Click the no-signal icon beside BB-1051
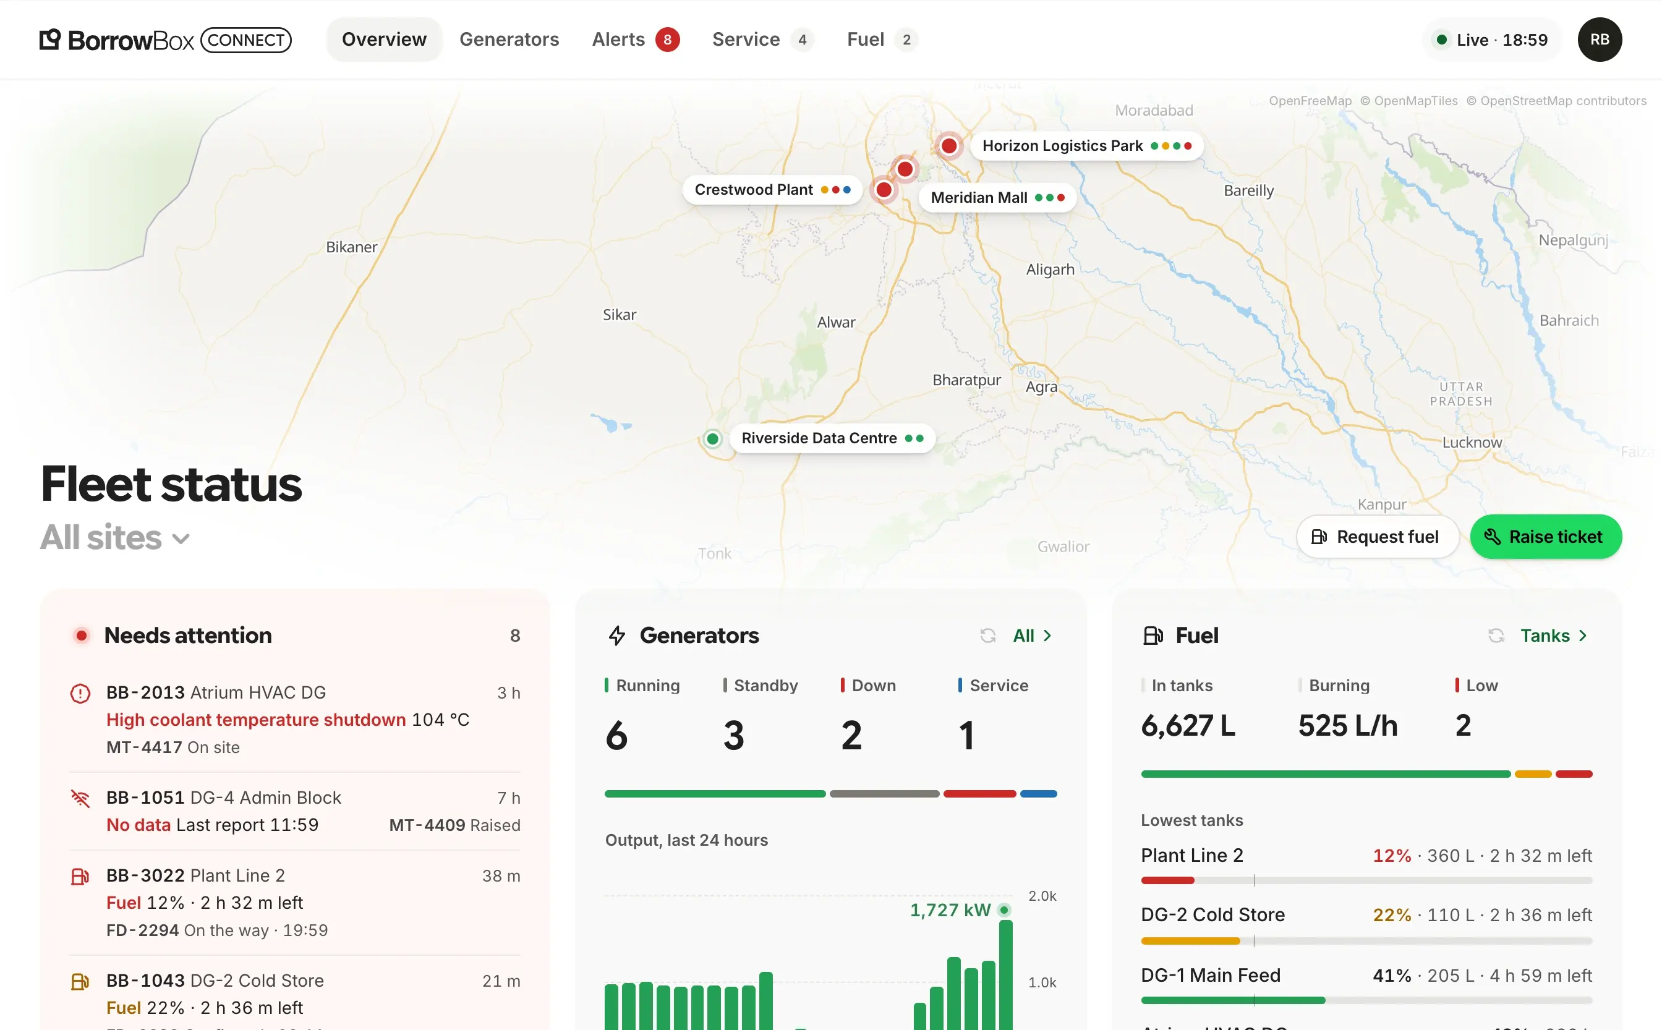 click(80, 798)
